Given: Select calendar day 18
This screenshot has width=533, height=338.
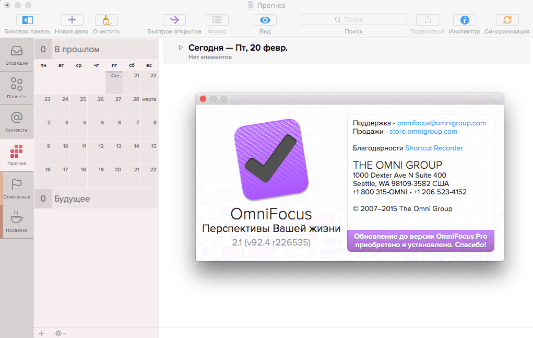Looking at the screenshot, I should click(x=78, y=177).
